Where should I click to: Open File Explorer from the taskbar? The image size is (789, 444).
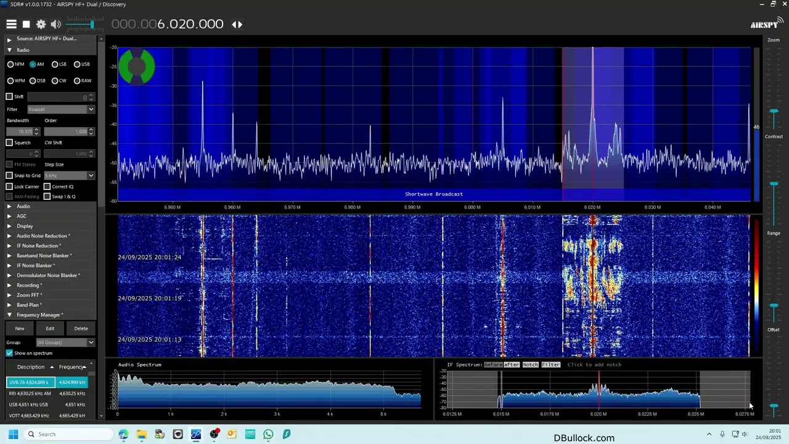[x=142, y=434]
